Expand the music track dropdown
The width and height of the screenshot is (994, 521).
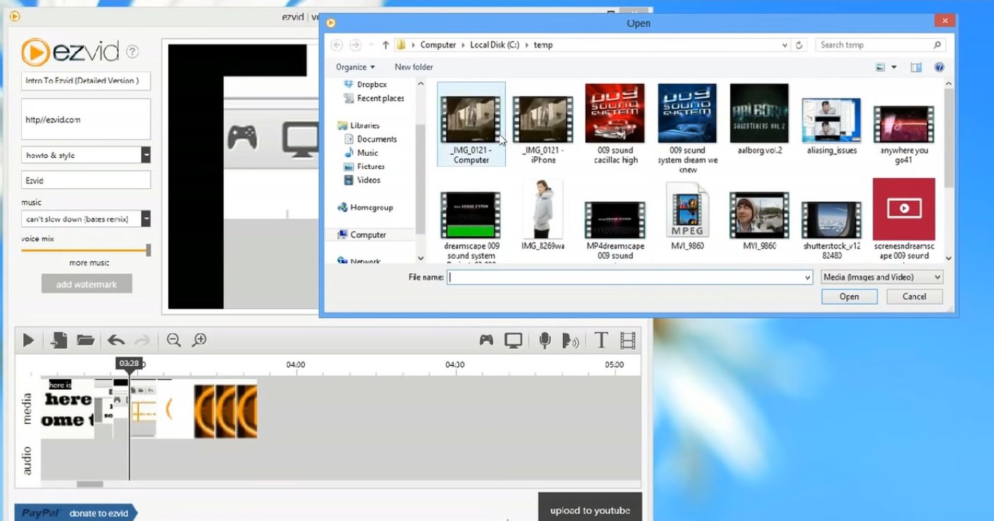(x=146, y=219)
